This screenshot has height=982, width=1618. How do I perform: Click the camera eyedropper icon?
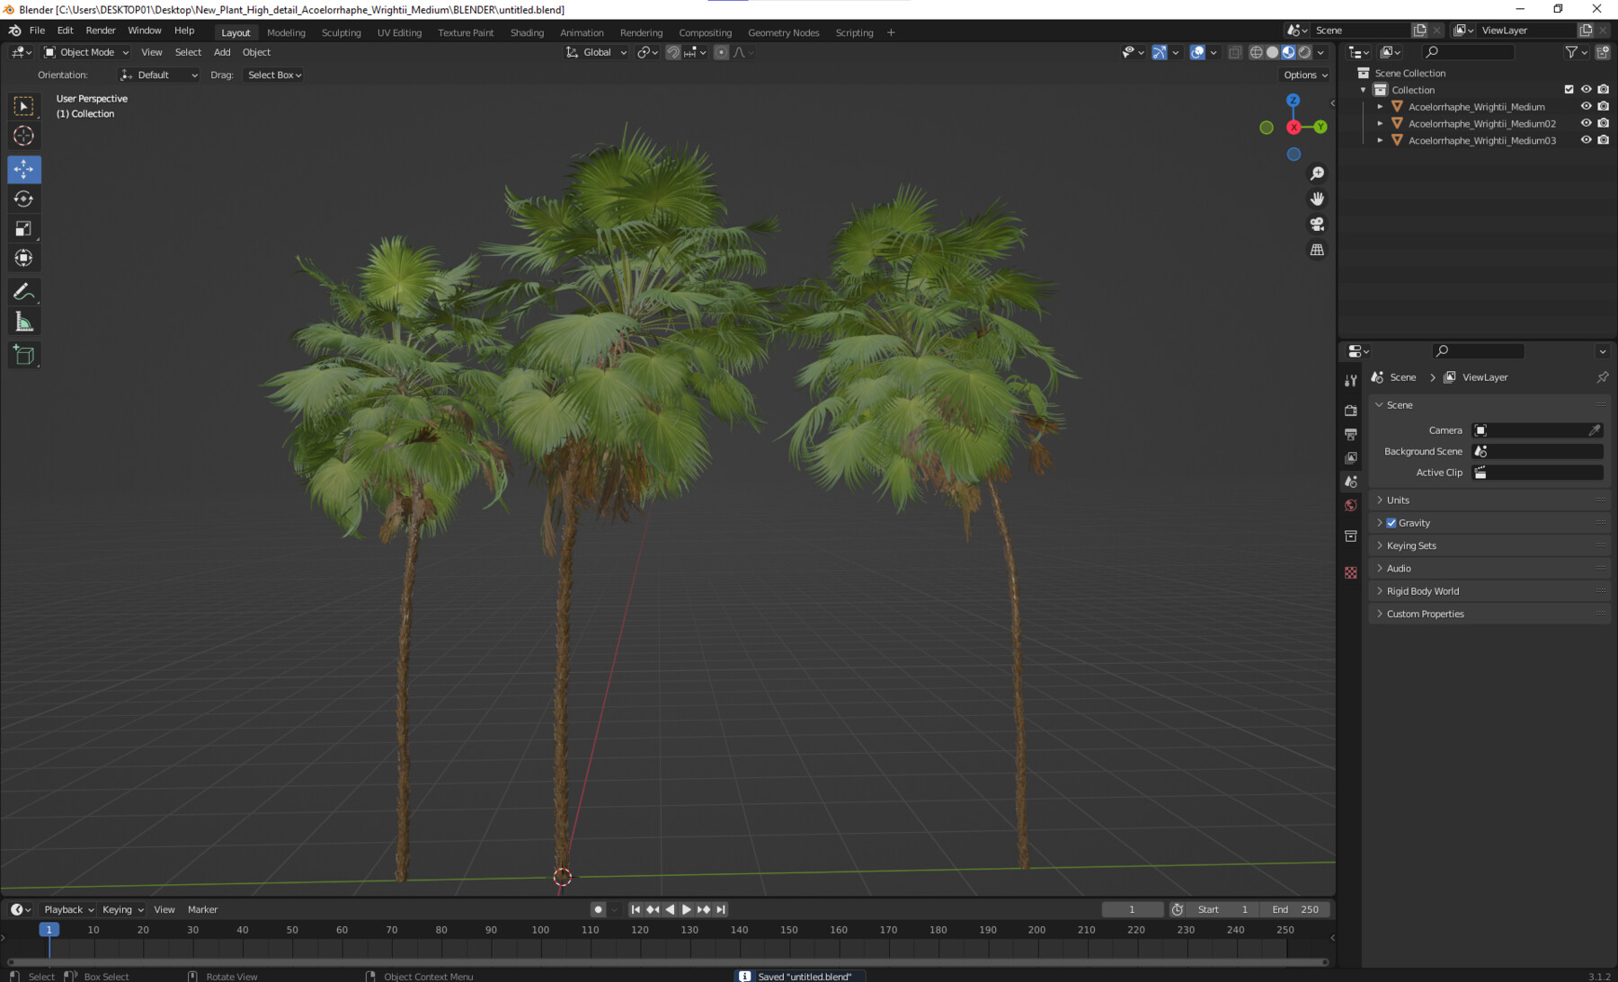pos(1594,430)
